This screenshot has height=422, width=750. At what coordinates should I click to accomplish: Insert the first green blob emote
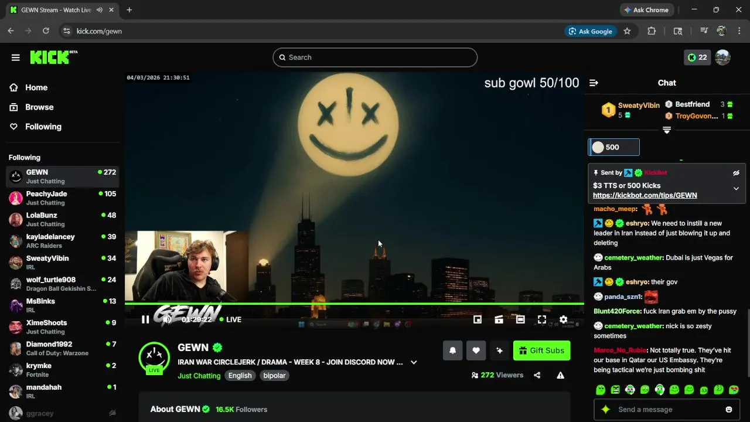tap(601, 390)
